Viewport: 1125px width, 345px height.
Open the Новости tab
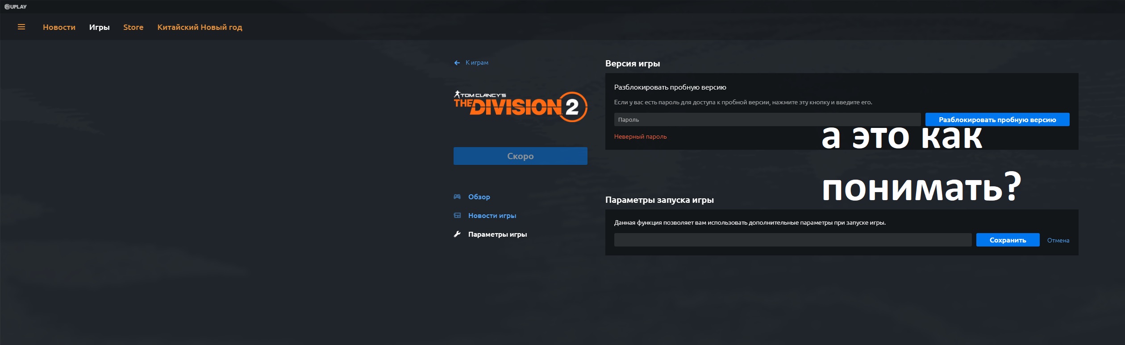tap(59, 27)
